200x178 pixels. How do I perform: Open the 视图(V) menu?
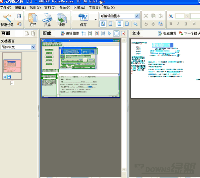[35, 8]
